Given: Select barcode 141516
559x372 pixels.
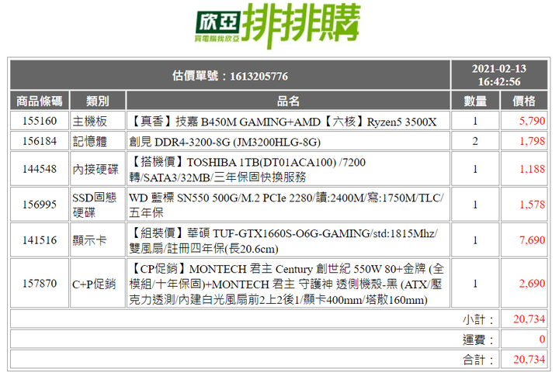Looking at the screenshot, I should click(40, 240).
